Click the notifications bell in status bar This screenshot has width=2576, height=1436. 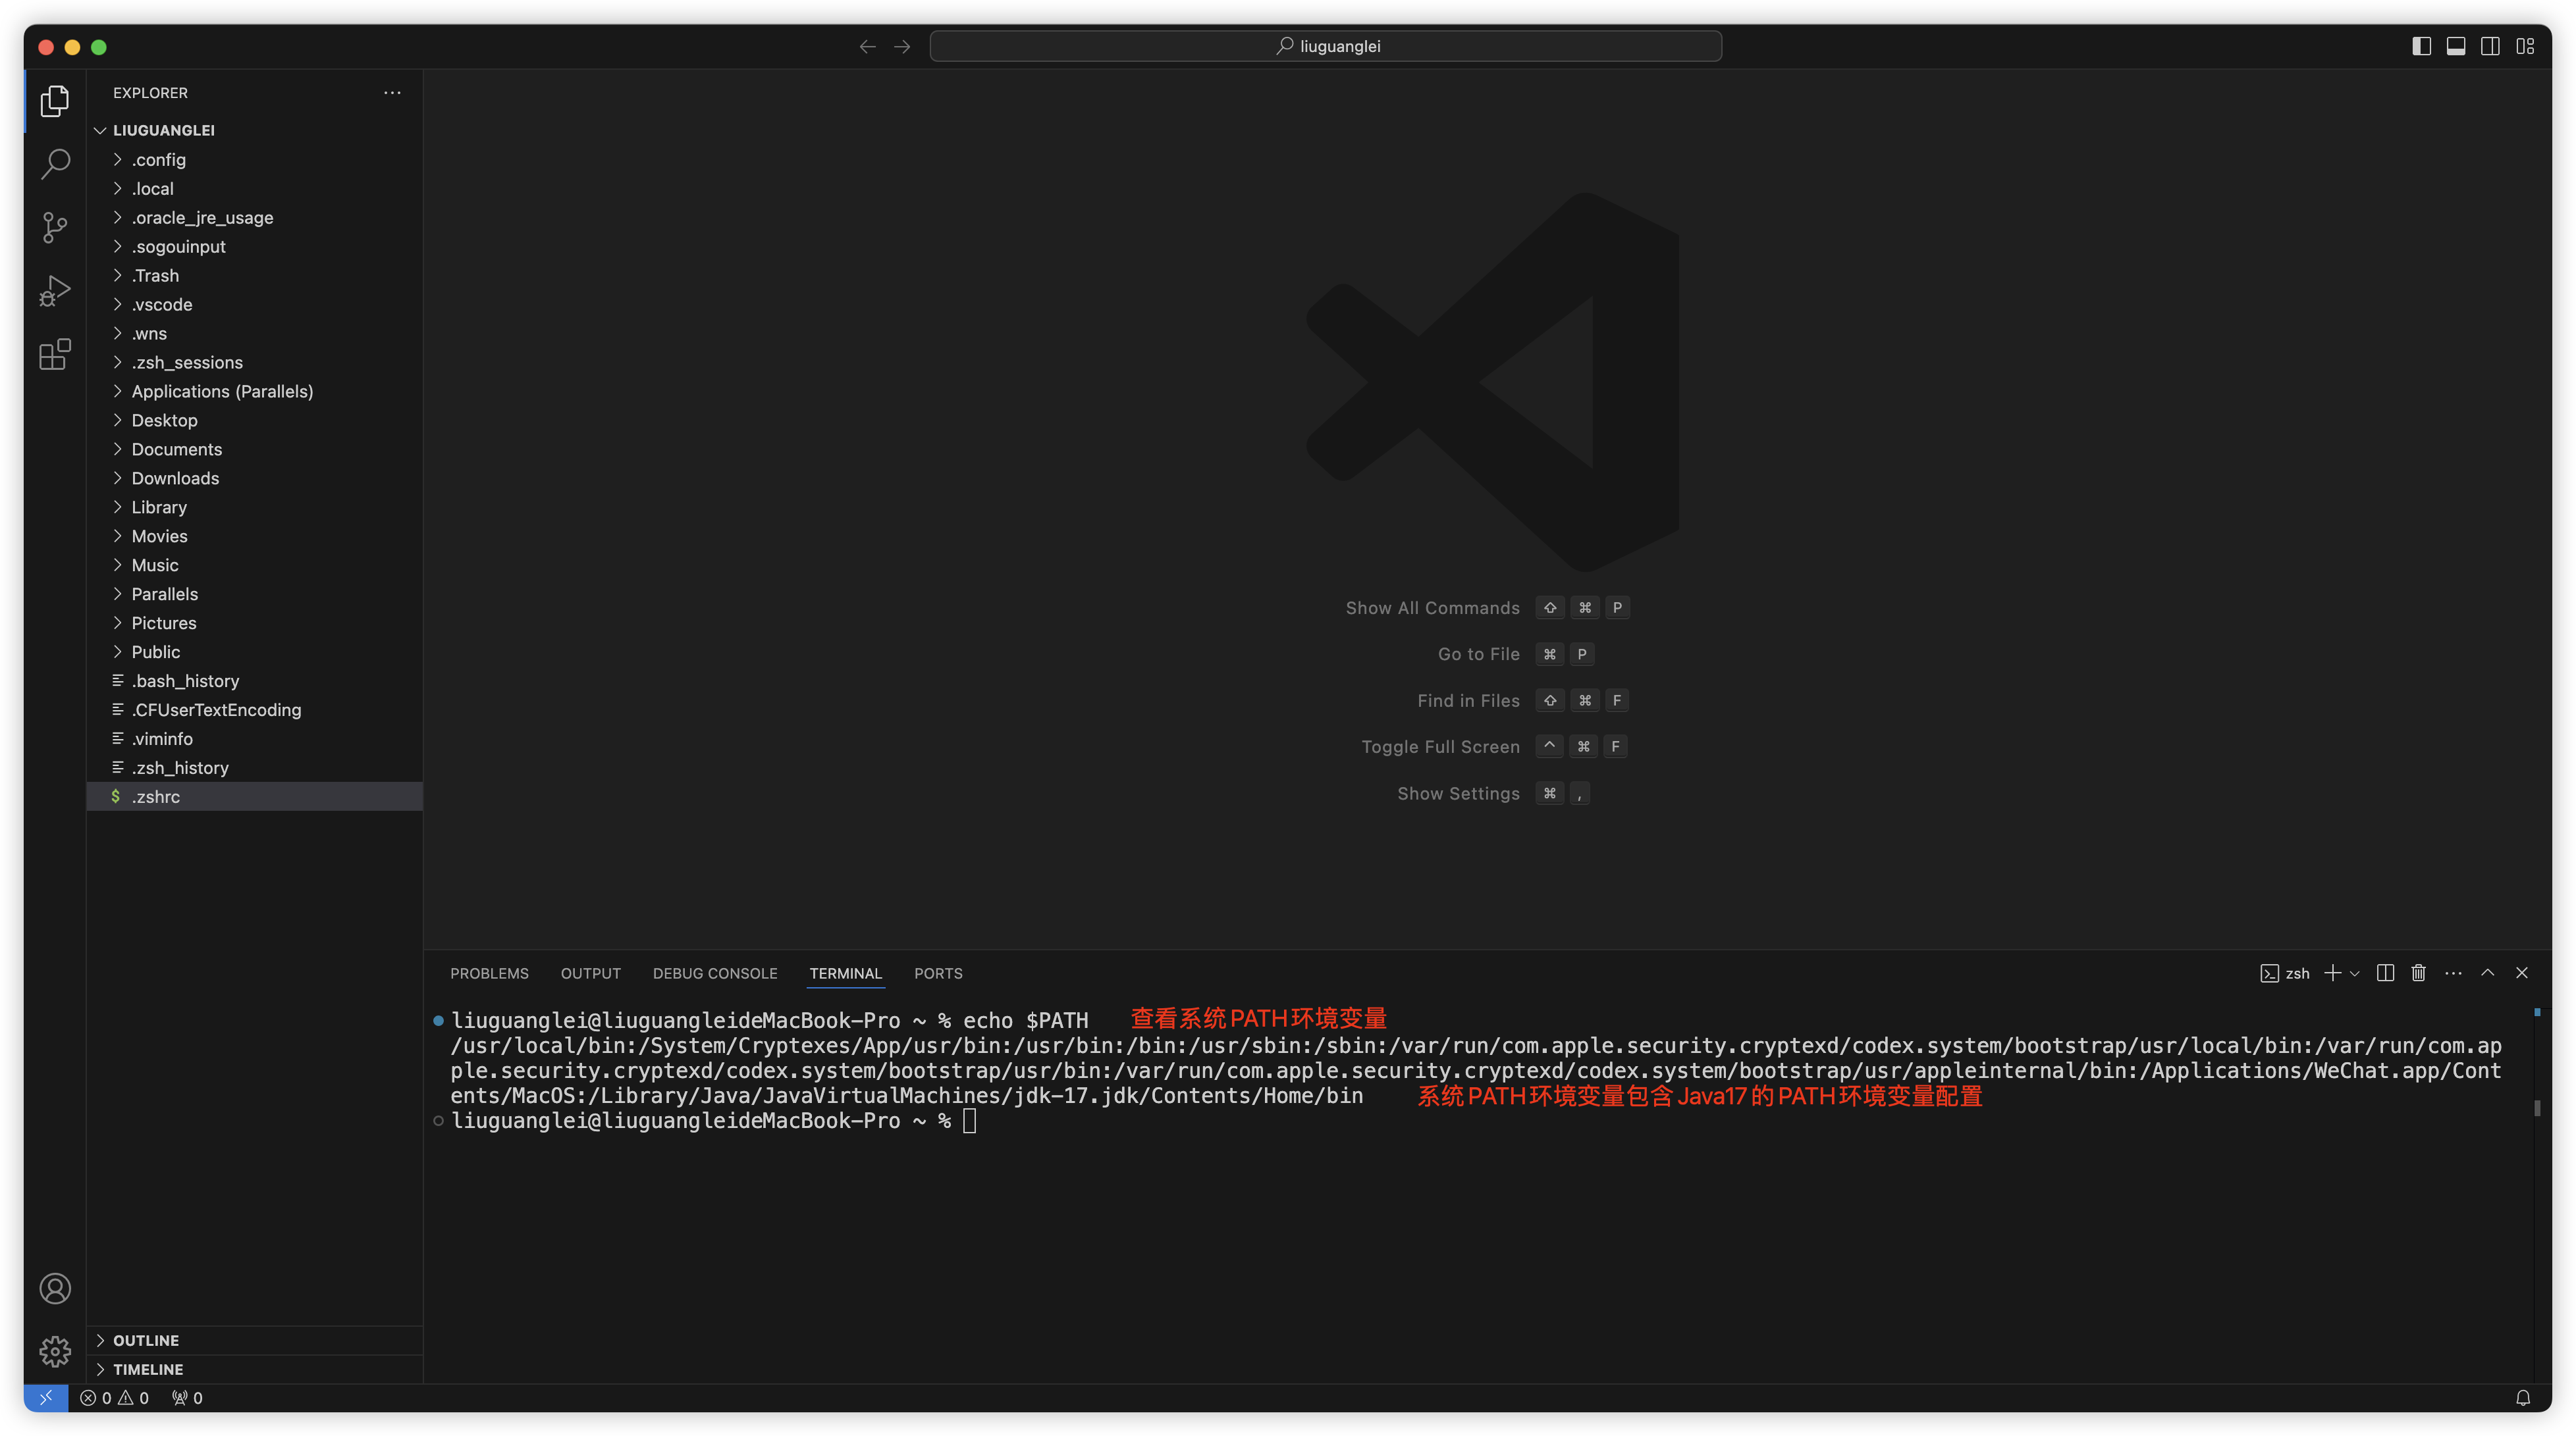pyautogui.click(x=2522, y=1398)
